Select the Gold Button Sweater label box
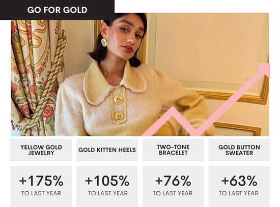The height and width of the screenshot is (207, 280). [239, 150]
